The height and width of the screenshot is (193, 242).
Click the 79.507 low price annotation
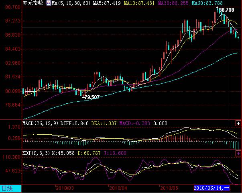coord(92,97)
